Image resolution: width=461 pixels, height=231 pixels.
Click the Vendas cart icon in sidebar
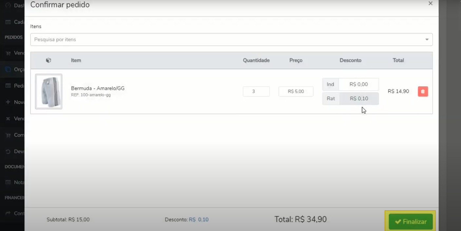click(8, 53)
